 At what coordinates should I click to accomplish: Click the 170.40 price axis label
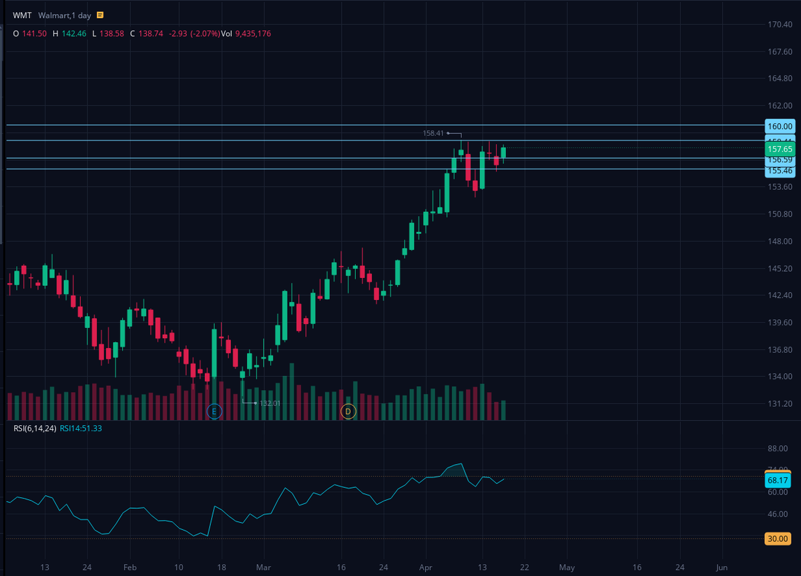click(x=780, y=25)
